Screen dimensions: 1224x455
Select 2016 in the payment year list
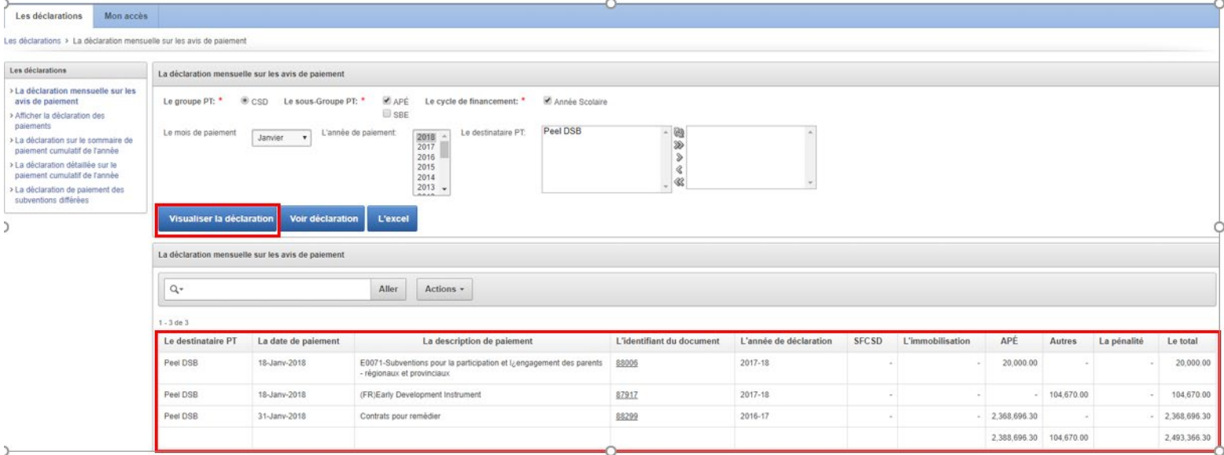coord(426,156)
